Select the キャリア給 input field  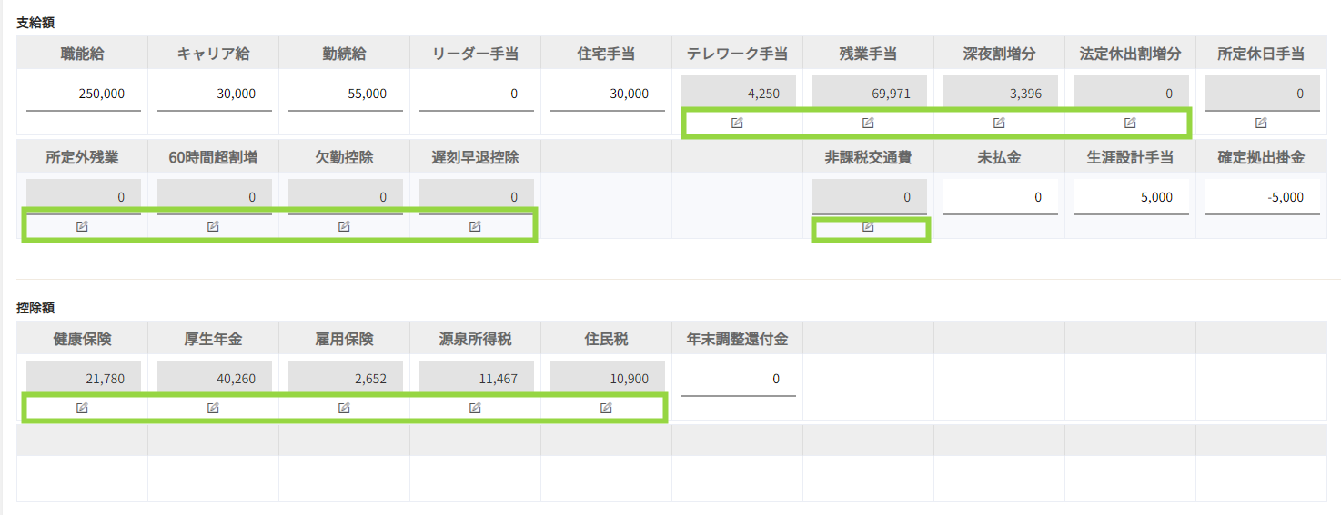coord(214,94)
